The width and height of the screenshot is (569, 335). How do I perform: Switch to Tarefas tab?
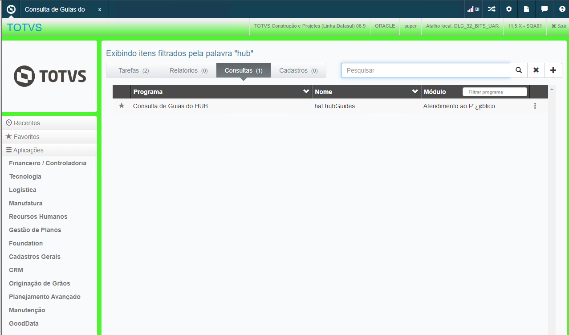tap(134, 70)
